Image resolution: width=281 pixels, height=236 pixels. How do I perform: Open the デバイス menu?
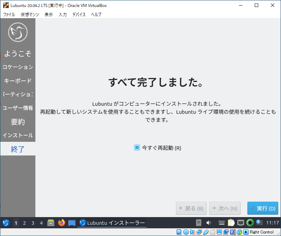coord(79,14)
